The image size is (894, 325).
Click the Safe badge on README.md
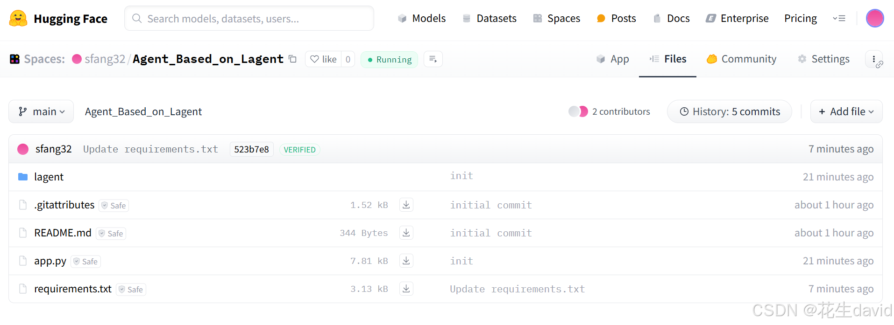(x=111, y=234)
